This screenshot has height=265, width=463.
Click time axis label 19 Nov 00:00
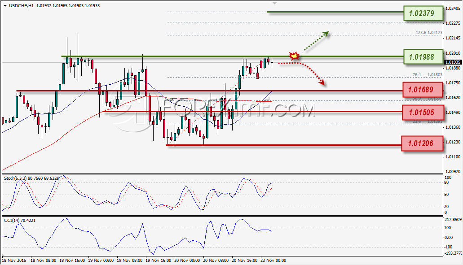(x=101, y=261)
